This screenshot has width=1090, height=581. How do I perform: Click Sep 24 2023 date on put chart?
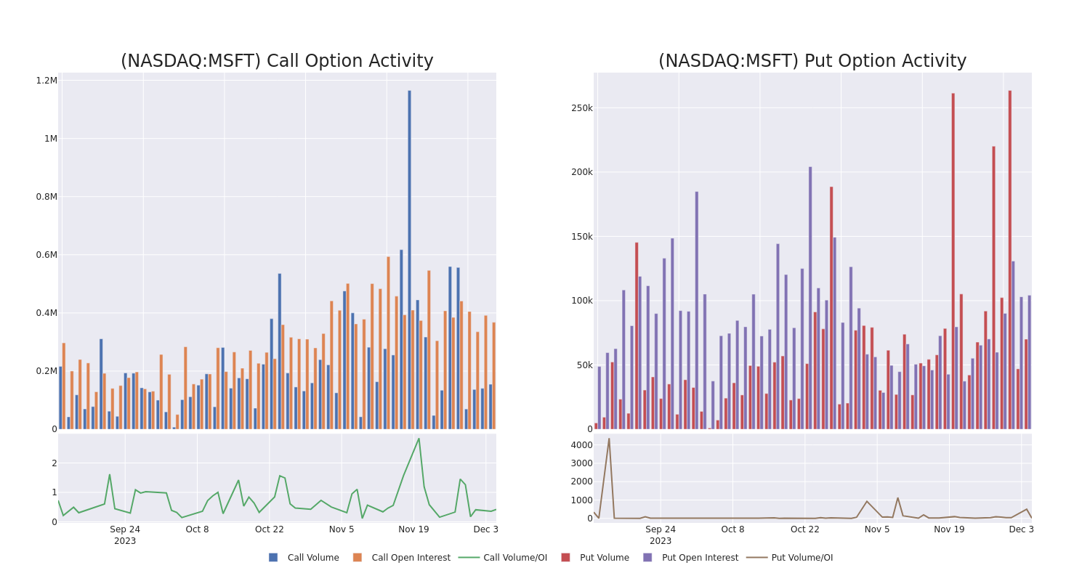(x=661, y=535)
